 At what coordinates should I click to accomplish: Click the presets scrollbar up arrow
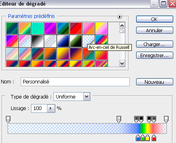click(122, 26)
